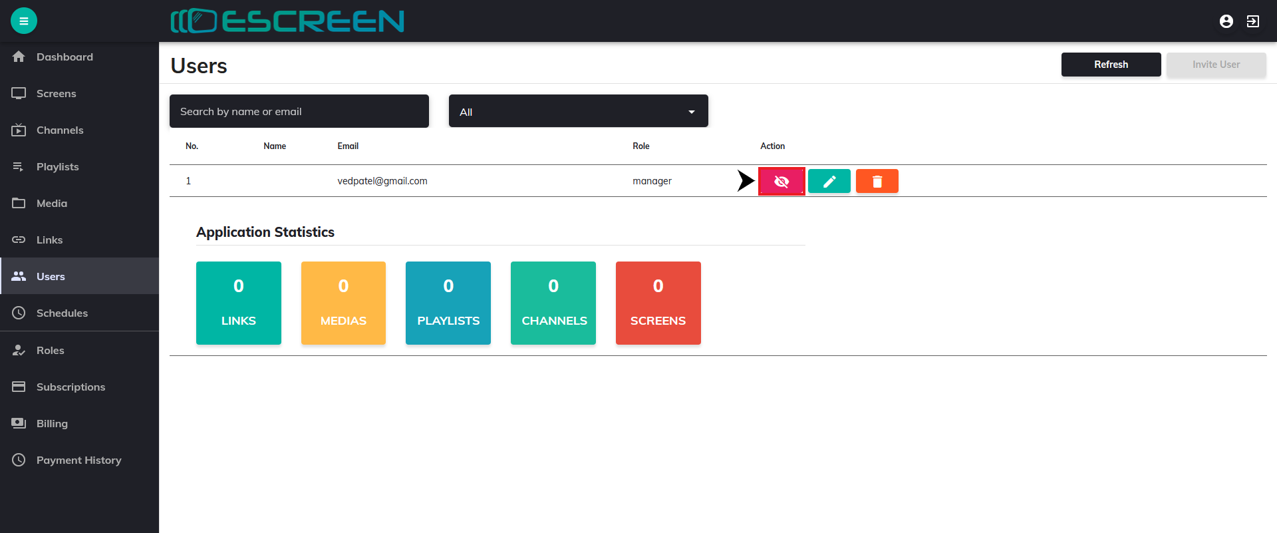This screenshot has width=1277, height=533.
Task: Click the dropdown arrow in role filter
Action: click(692, 112)
